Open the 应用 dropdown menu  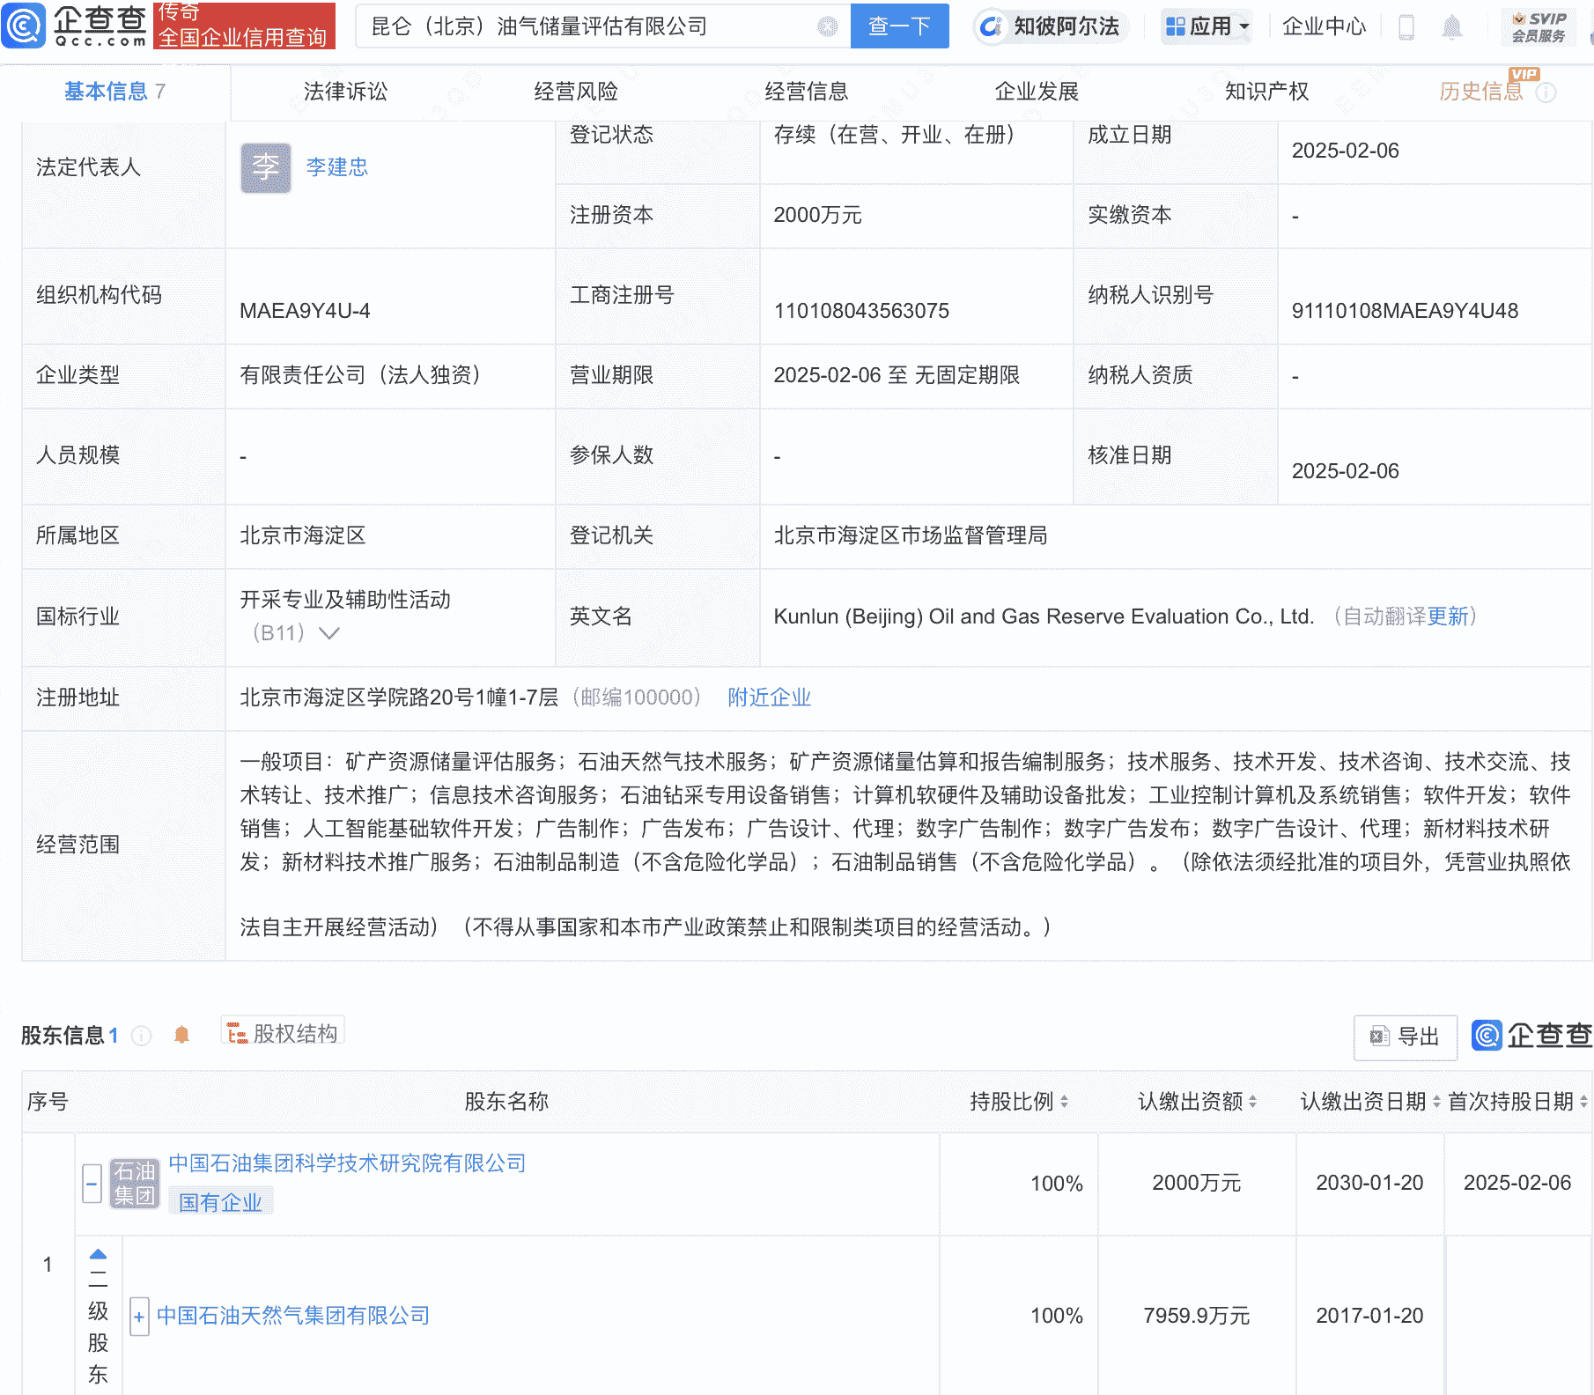(x=1207, y=26)
